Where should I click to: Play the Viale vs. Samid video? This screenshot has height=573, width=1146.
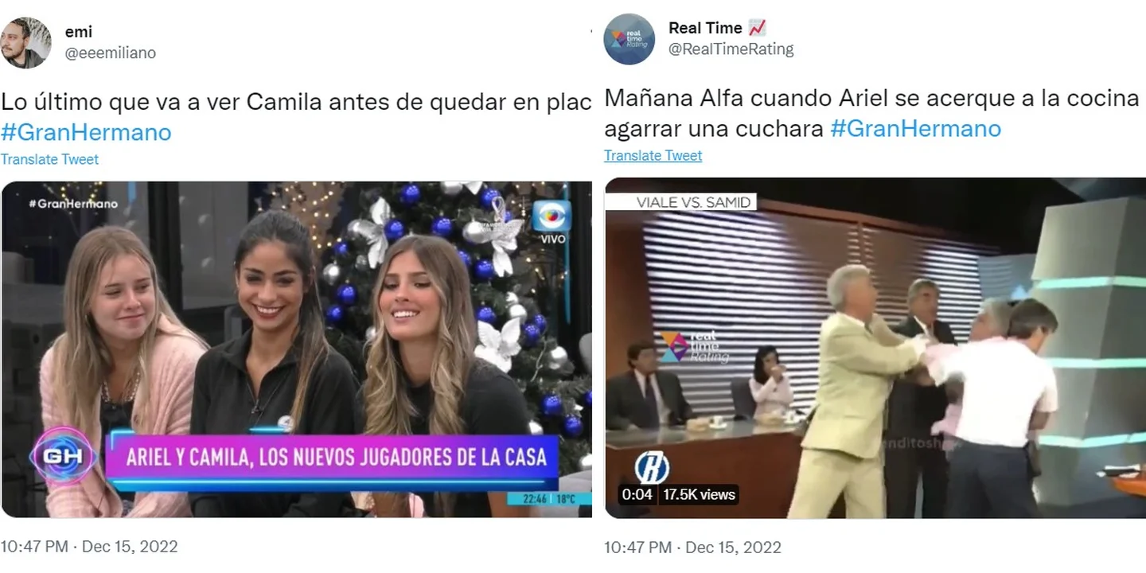[875, 348]
